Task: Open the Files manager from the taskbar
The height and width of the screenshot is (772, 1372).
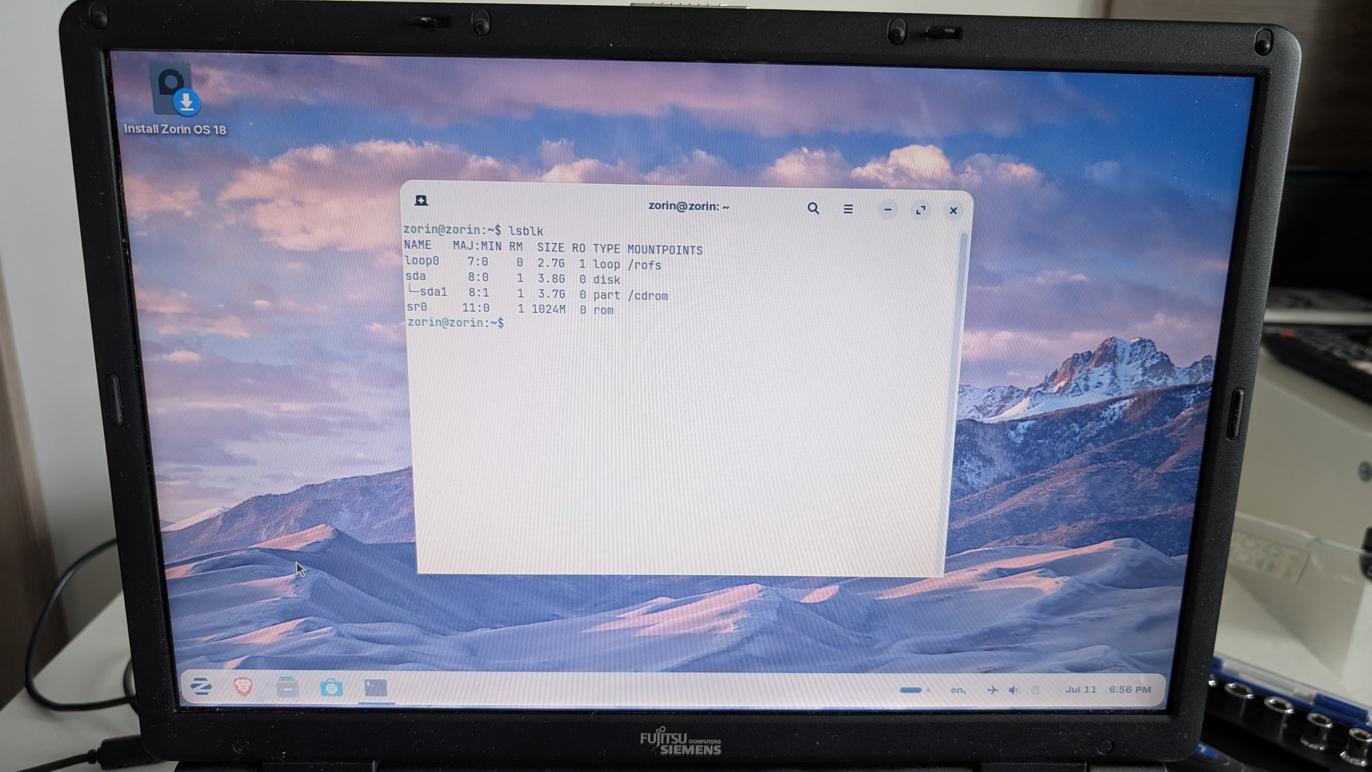Action: click(287, 687)
